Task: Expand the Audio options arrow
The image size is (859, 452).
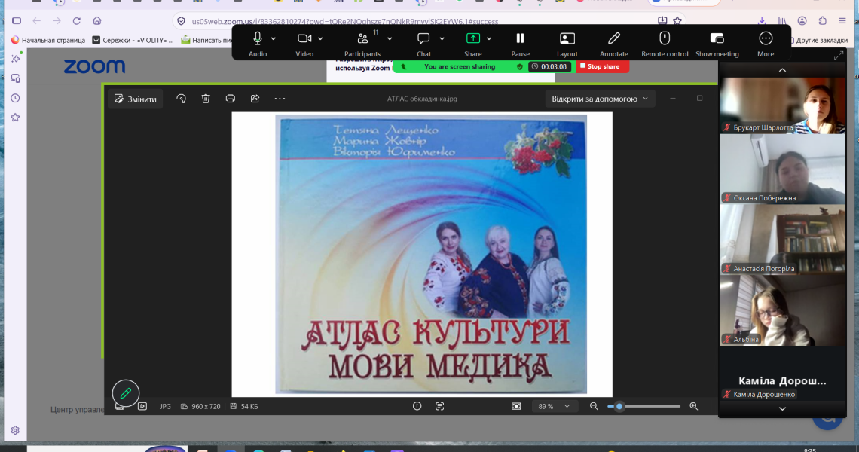Action: coord(274,39)
